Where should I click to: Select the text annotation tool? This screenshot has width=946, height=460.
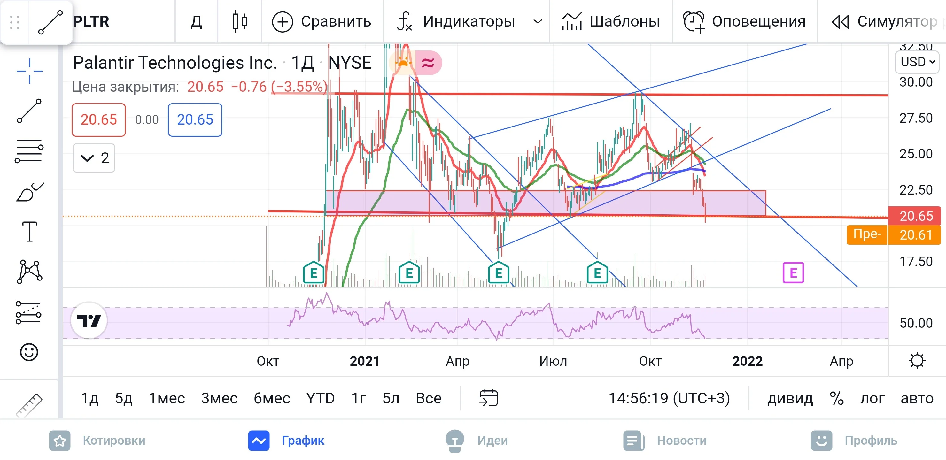coord(29,231)
